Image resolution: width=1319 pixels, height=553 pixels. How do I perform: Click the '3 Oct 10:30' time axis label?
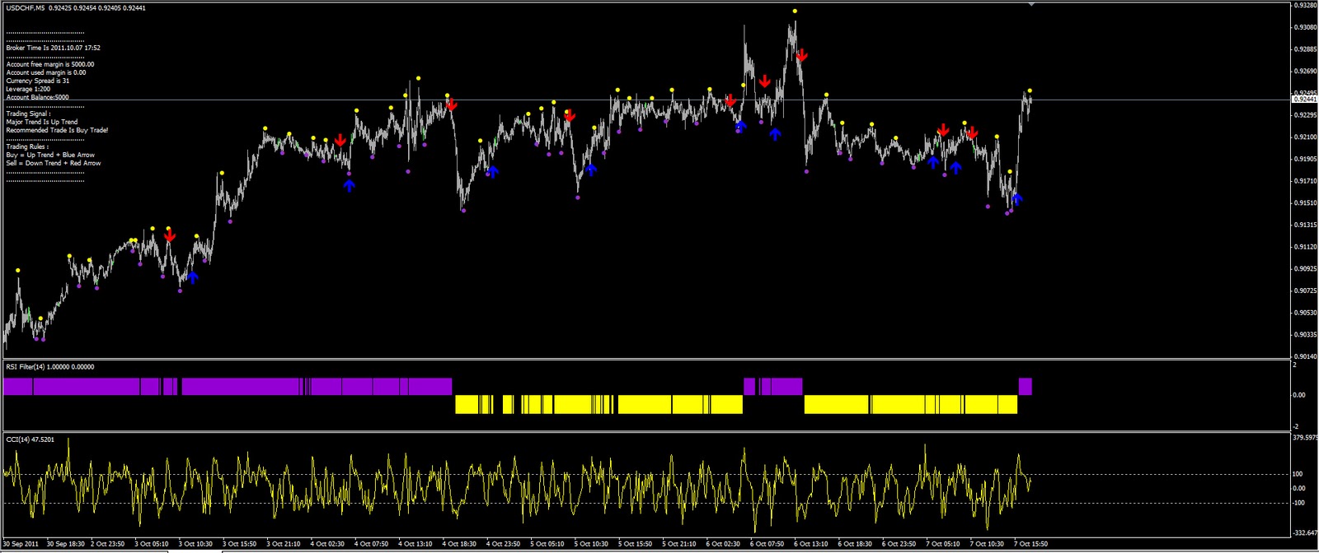pos(195,544)
